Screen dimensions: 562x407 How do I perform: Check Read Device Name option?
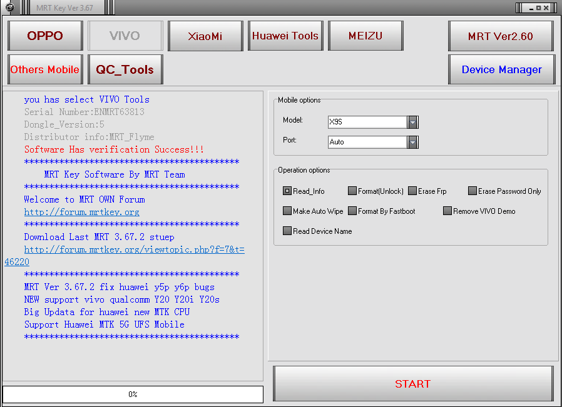[x=287, y=231]
